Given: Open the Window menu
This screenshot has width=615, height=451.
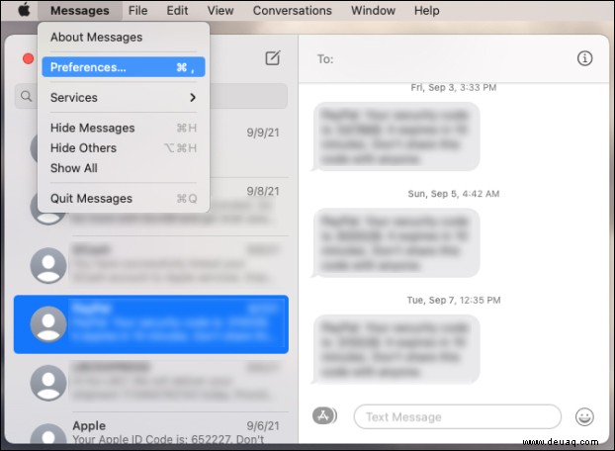Looking at the screenshot, I should pos(373,11).
